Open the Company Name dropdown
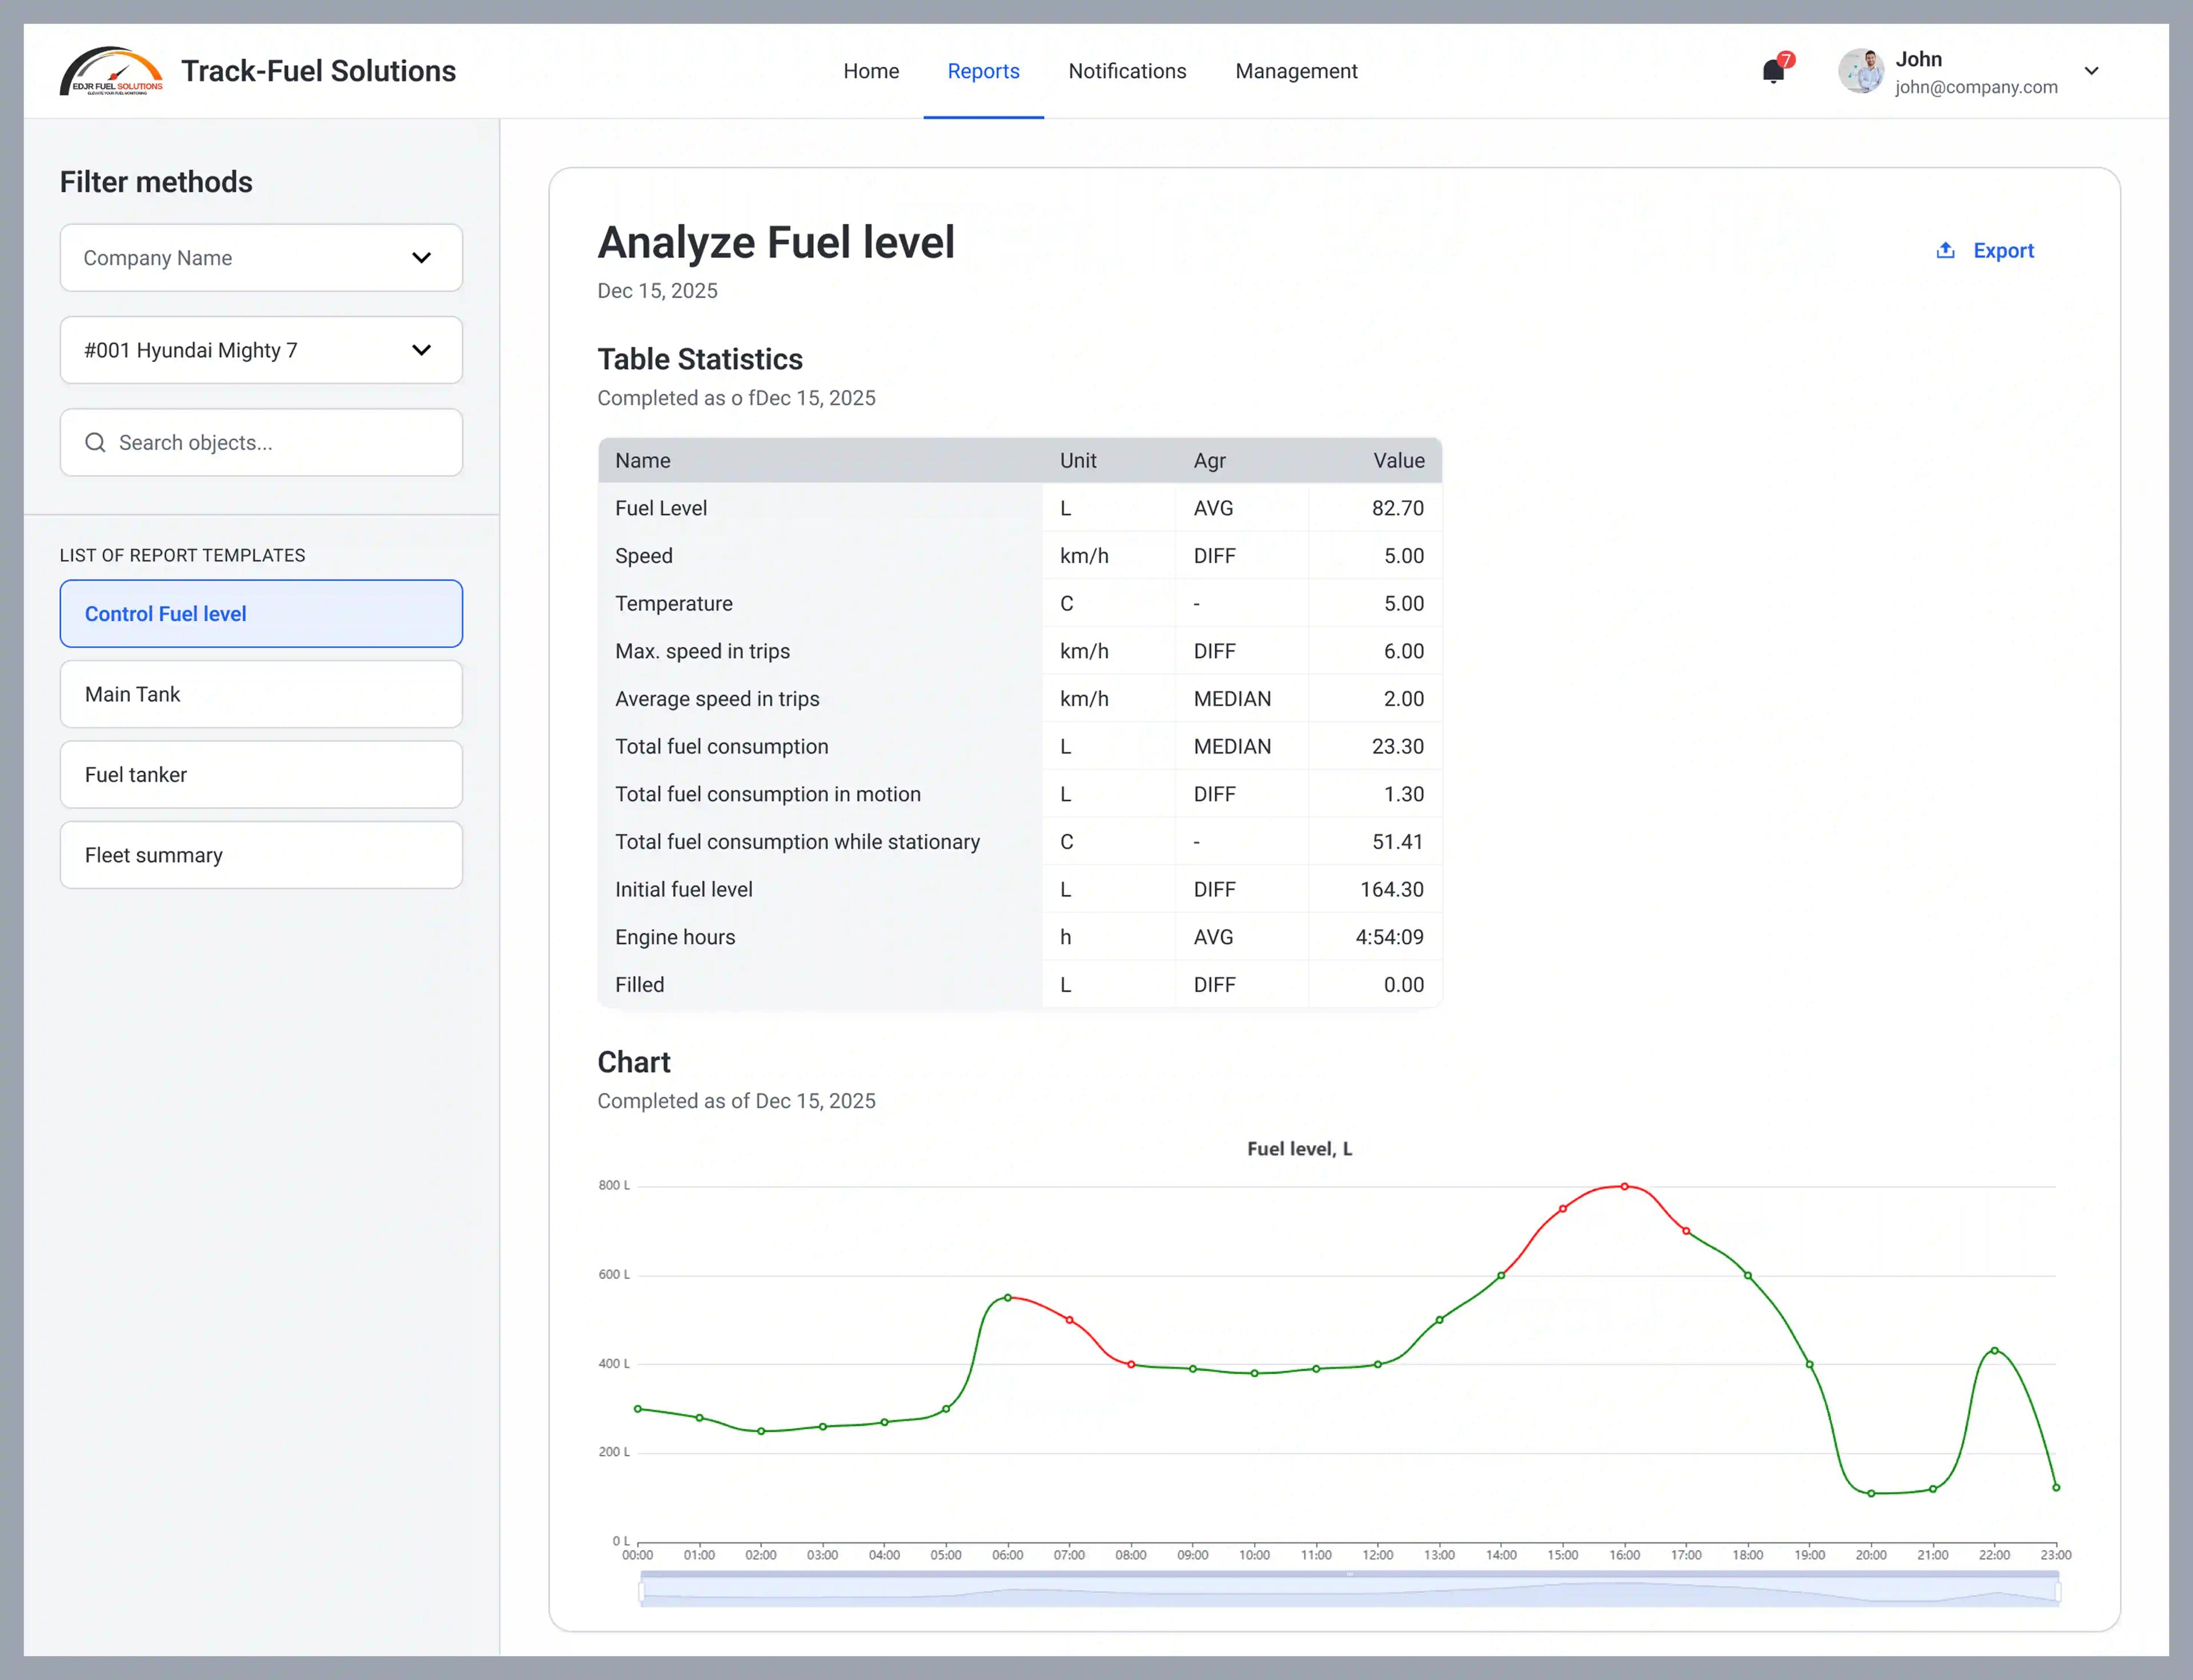 (261, 258)
